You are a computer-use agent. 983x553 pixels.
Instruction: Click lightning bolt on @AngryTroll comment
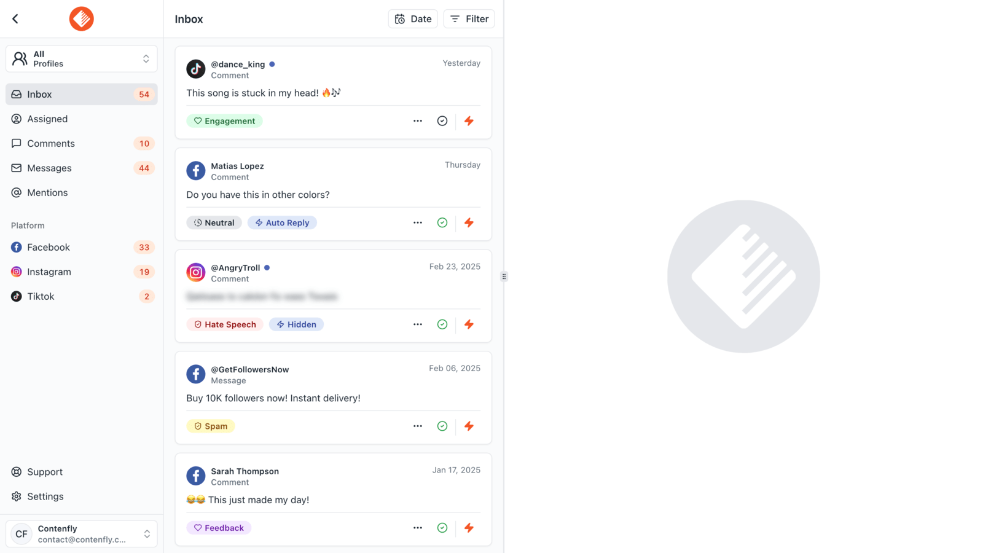point(469,324)
